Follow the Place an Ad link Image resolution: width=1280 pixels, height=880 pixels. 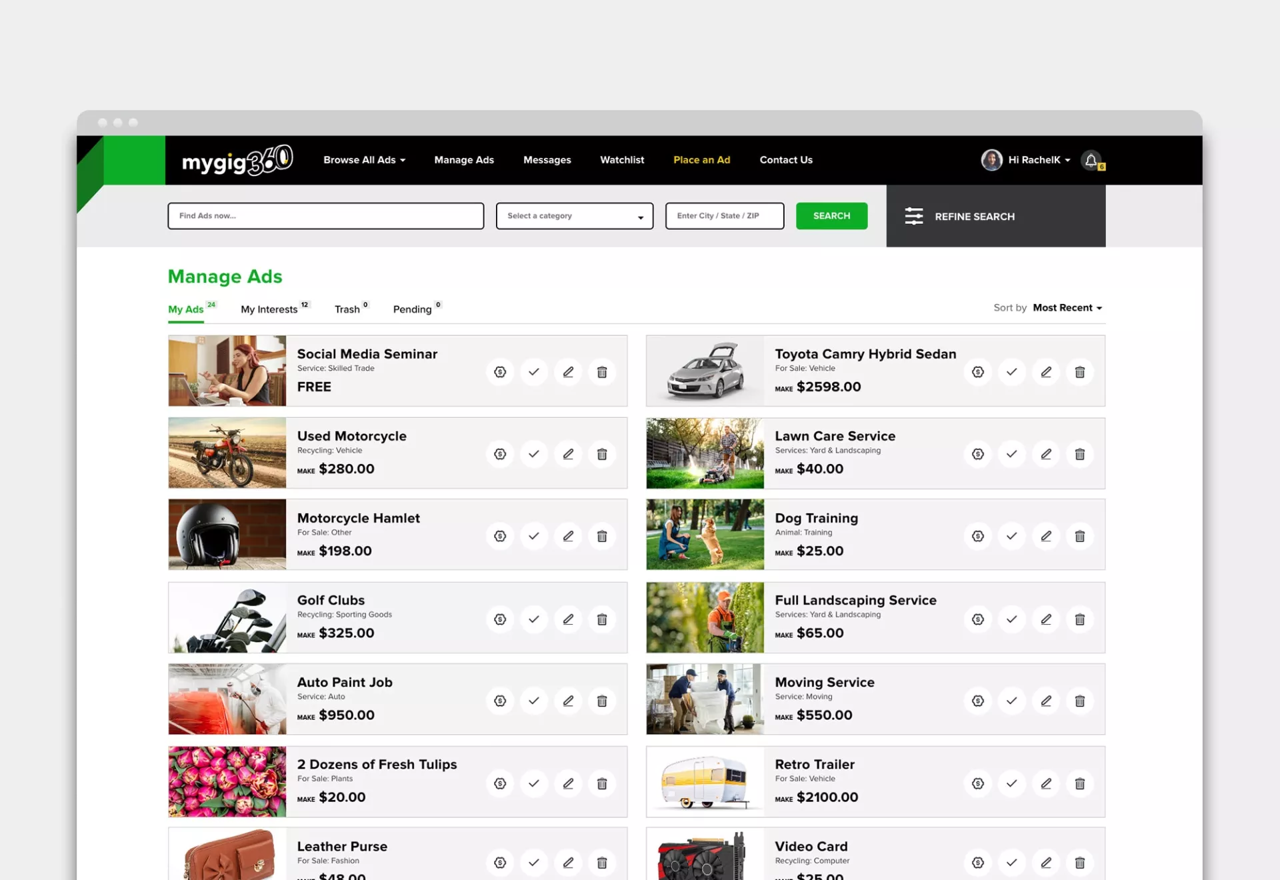pos(701,160)
